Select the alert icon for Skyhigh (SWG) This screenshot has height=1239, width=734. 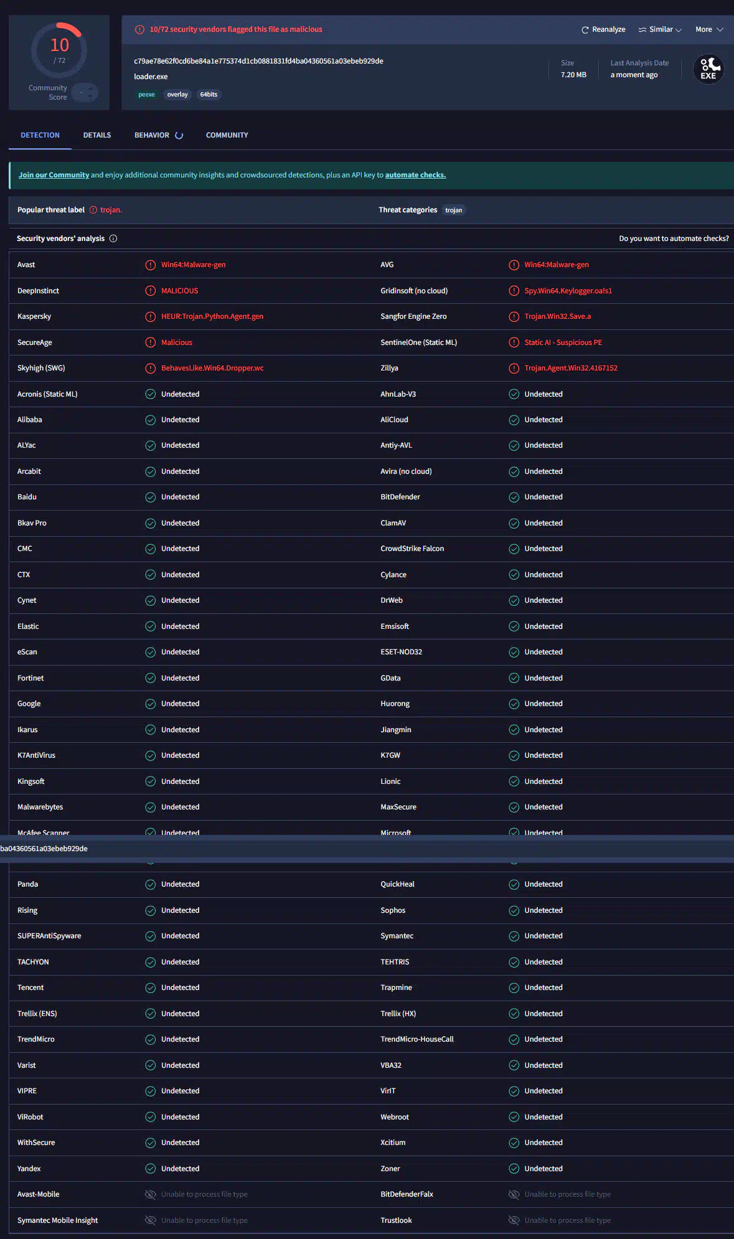point(150,368)
